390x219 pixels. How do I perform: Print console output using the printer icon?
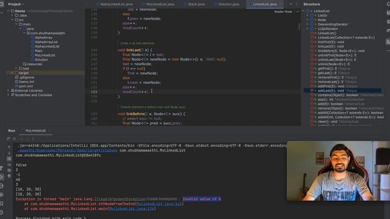9,170
